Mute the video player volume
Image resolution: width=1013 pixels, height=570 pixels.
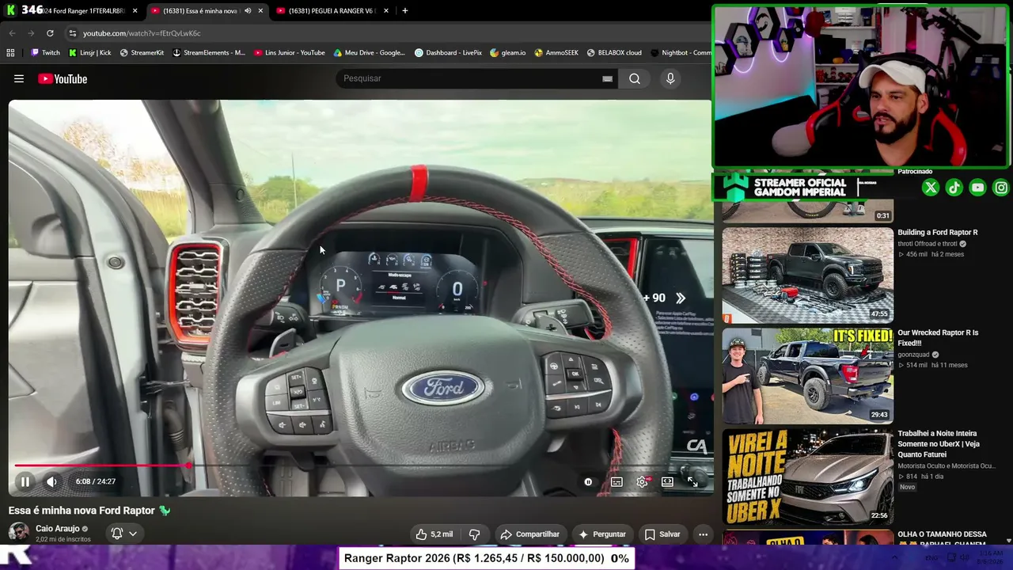click(51, 481)
